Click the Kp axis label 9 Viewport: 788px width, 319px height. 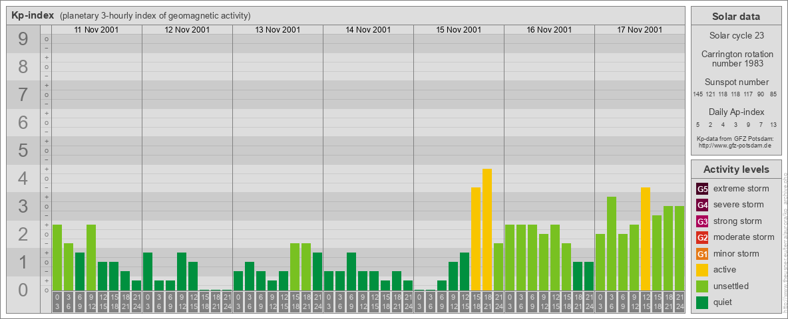click(x=23, y=39)
